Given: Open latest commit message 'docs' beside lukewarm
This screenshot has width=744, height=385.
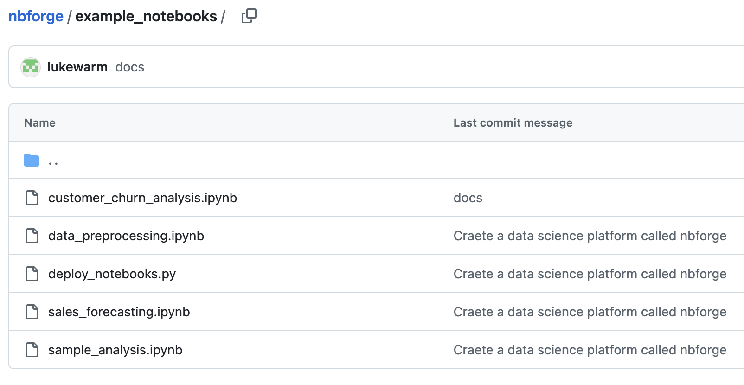Looking at the screenshot, I should pos(130,67).
